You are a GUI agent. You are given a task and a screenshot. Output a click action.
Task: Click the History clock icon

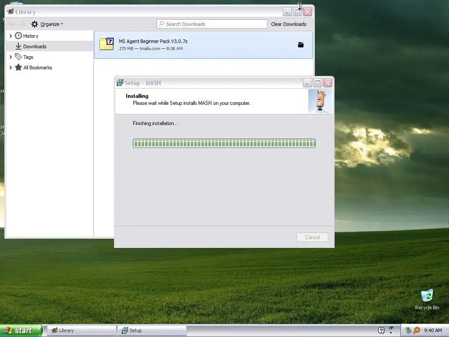pos(18,36)
